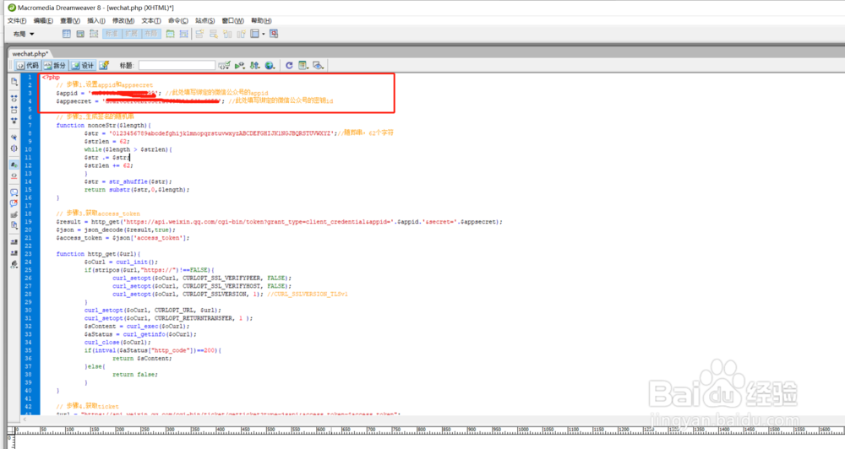Select the wechat.php* document tab
Image resolution: width=845 pixels, height=449 pixels.
click(30, 53)
